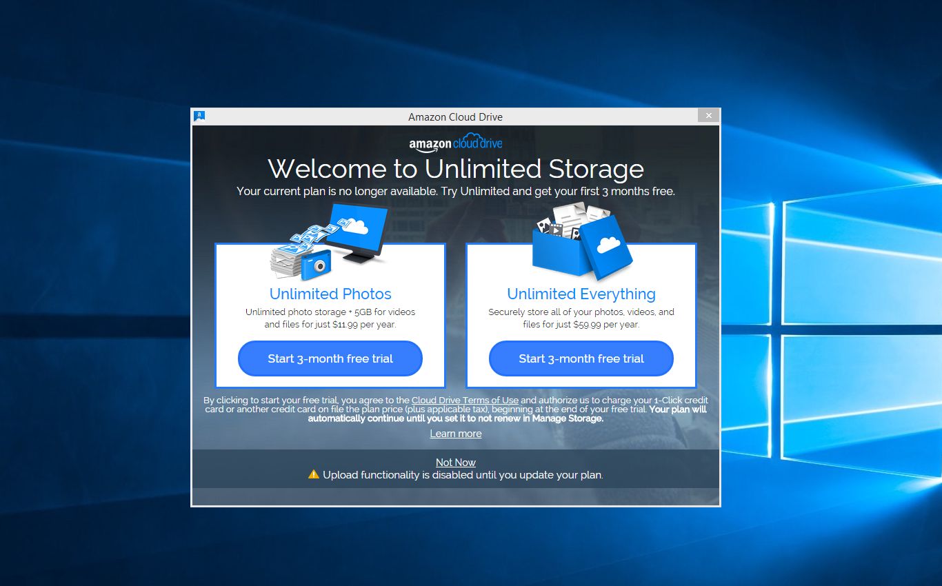Click the Learn more link
Image resolution: width=942 pixels, height=586 pixels.
coord(456,434)
